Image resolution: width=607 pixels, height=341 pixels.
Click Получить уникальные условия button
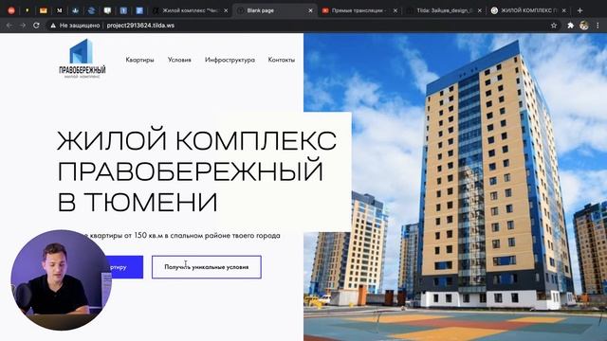click(207, 267)
